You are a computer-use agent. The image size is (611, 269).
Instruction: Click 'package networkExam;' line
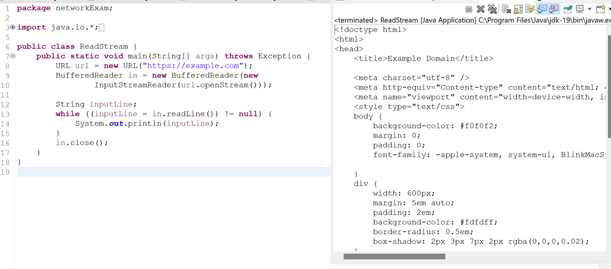(x=65, y=8)
